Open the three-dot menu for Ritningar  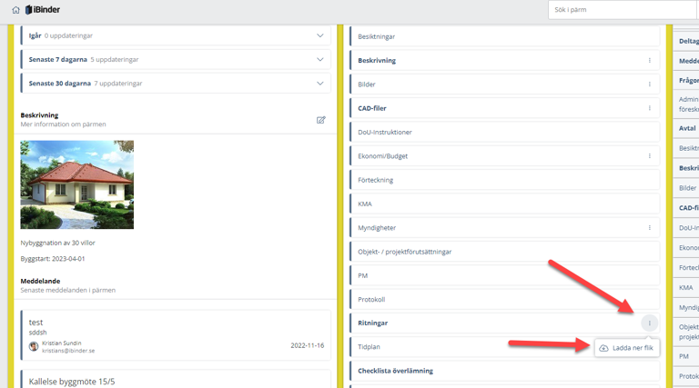coord(650,323)
